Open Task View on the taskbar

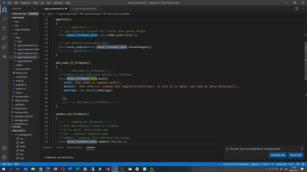[x=18, y=169]
